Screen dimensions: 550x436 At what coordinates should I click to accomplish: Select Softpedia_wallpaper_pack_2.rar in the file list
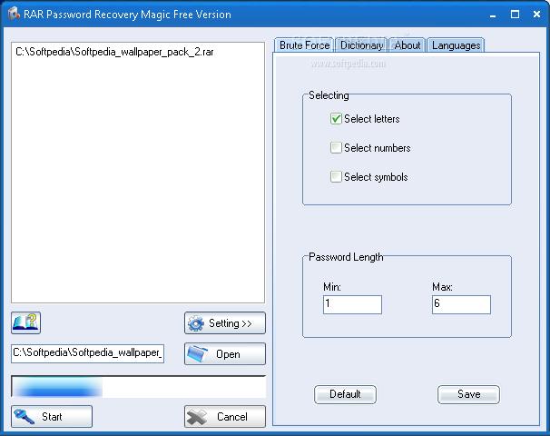114,52
